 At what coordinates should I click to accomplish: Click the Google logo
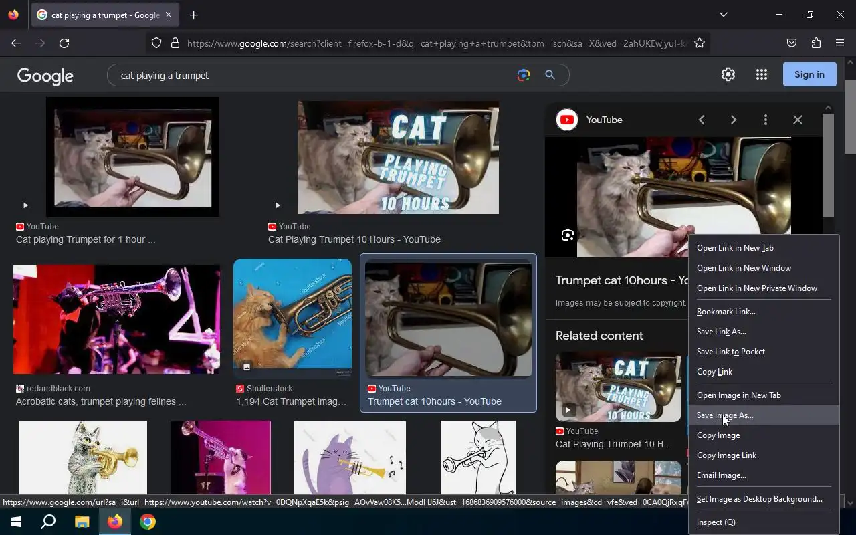coord(45,76)
